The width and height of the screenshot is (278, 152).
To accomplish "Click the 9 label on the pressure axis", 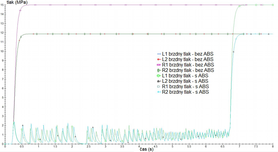I will (3, 60).
